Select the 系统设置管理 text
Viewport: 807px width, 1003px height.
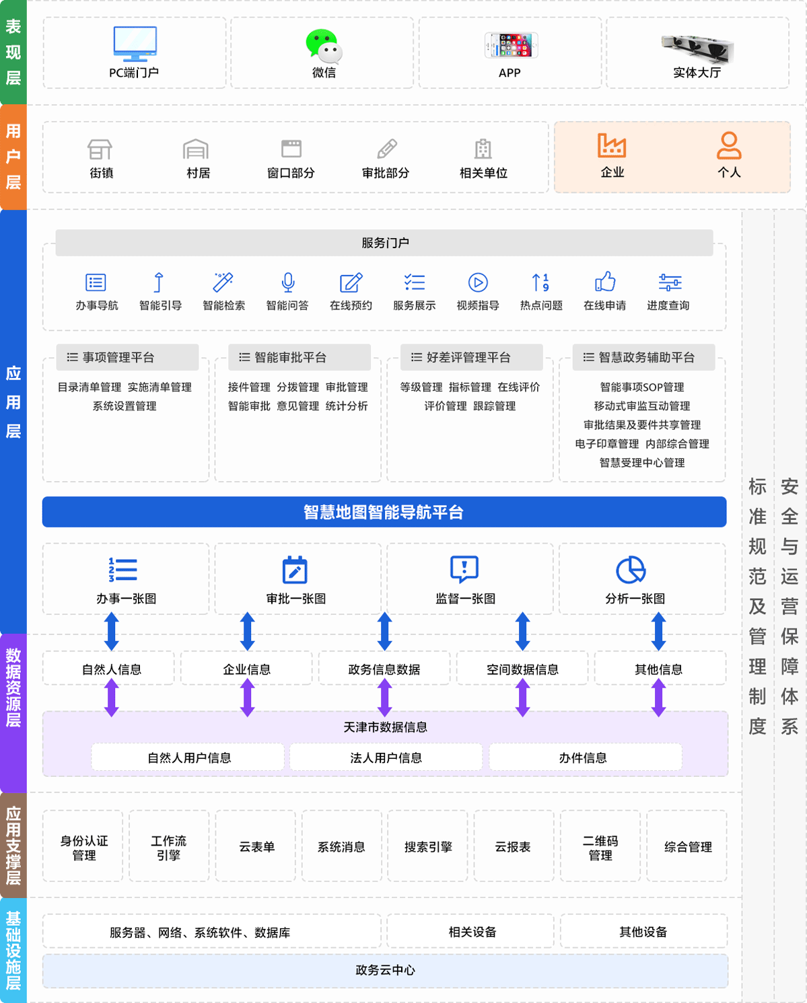point(125,406)
